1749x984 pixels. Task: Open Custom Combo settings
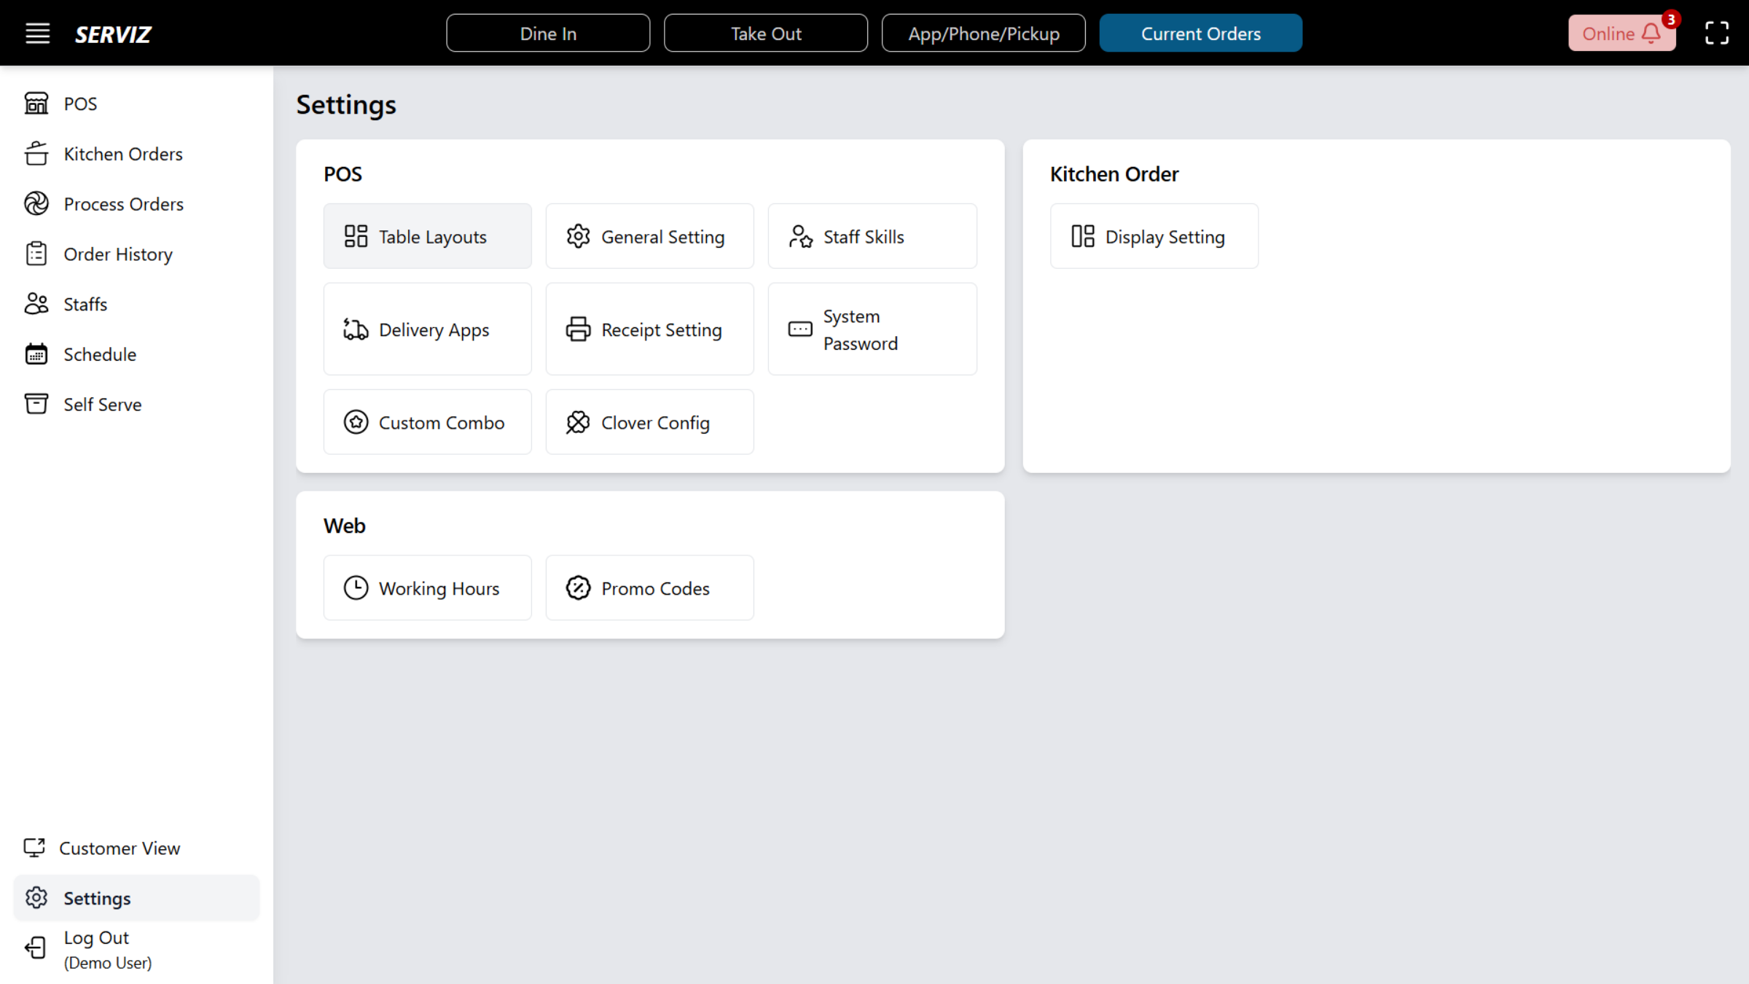point(428,422)
